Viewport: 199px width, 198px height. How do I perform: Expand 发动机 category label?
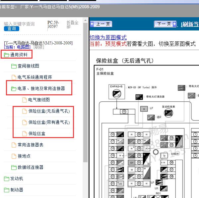pos(17,178)
